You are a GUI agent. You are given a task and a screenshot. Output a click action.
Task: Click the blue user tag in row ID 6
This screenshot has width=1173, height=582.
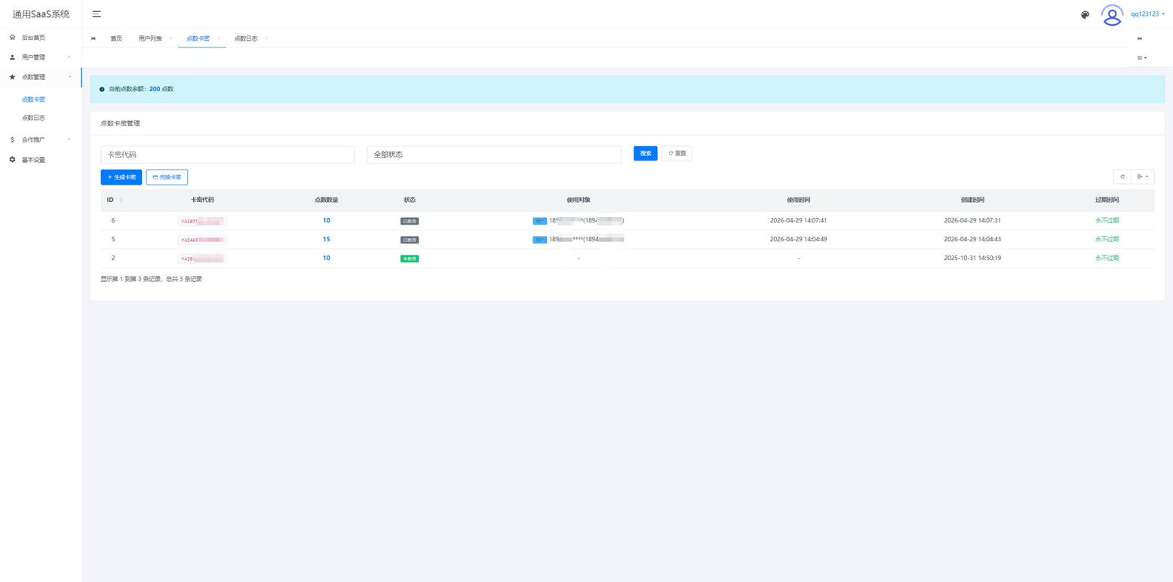tap(539, 221)
